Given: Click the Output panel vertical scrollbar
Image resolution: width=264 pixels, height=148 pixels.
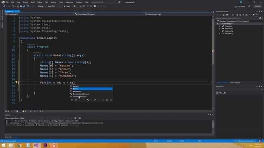Looking at the screenshot, I should click(213, 126).
